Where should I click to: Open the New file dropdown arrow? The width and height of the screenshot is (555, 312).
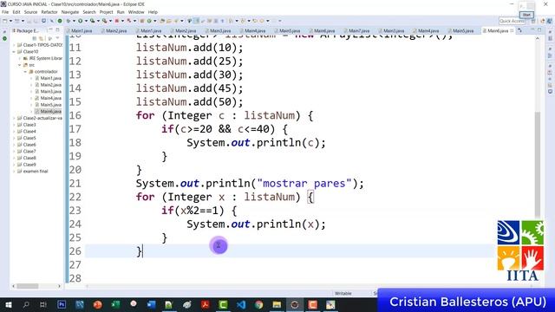(10, 21)
